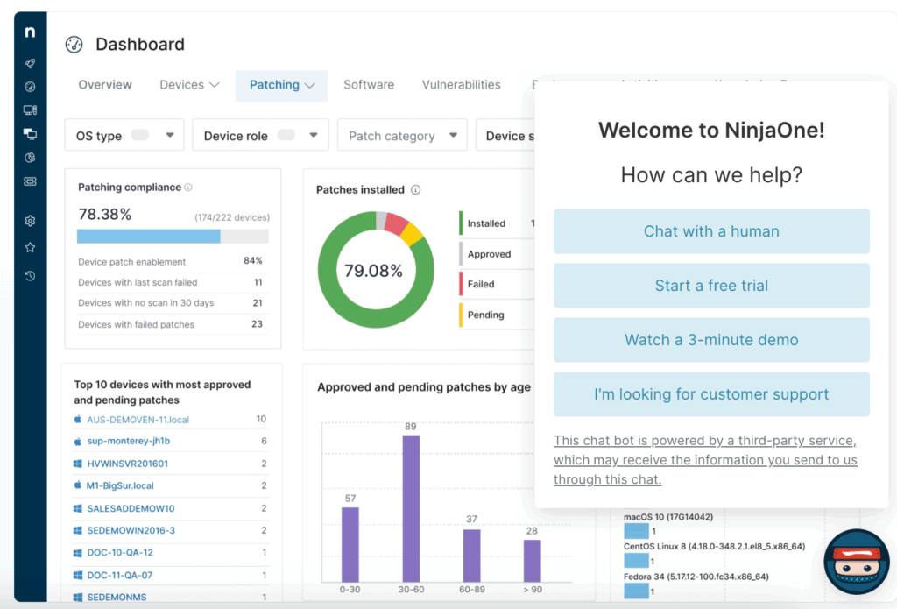Open the settings gear in the sidebar
The width and height of the screenshot is (897, 609).
point(30,221)
